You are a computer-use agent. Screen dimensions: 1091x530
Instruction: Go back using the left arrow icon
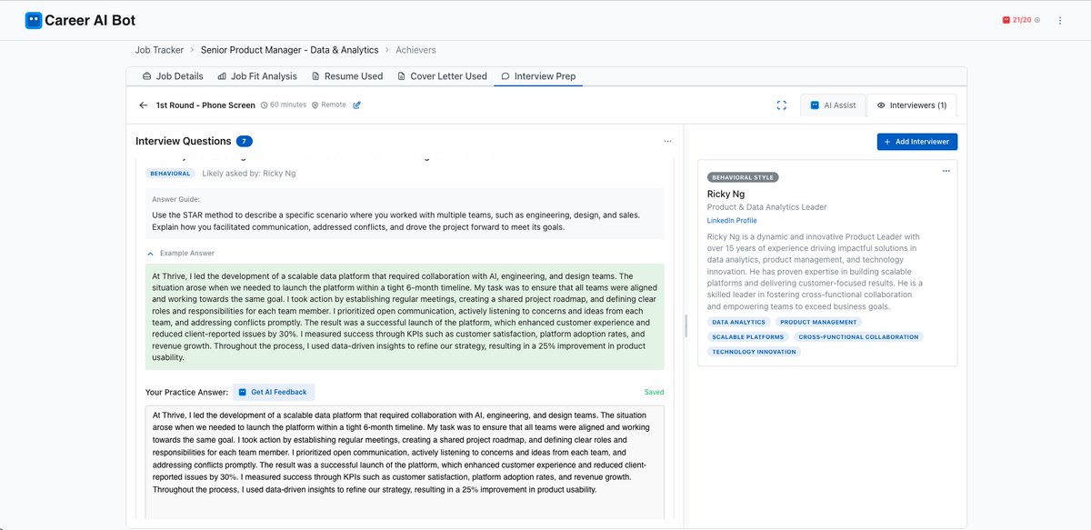(x=144, y=105)
